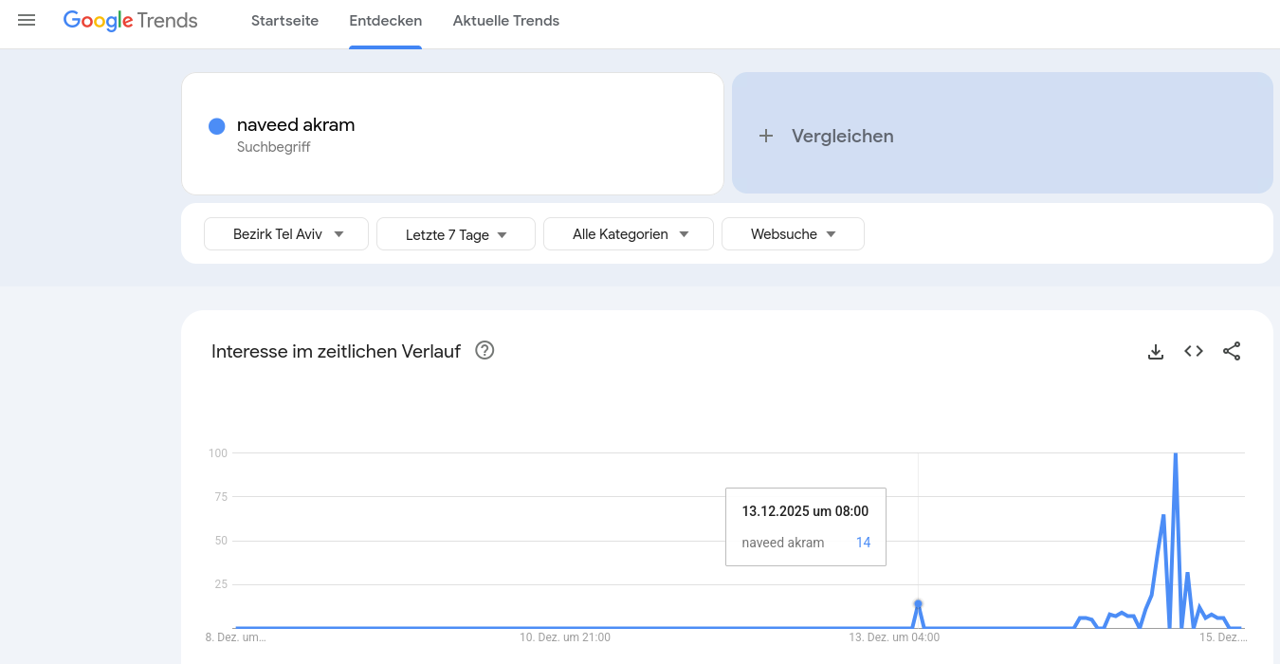Open the Websuche search type dropdown

(x=793, y=234)
